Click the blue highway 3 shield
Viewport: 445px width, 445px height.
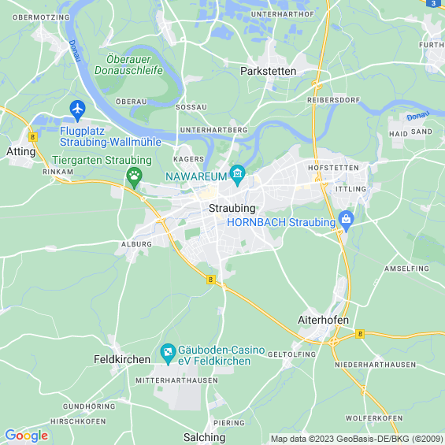click(433, 3)
